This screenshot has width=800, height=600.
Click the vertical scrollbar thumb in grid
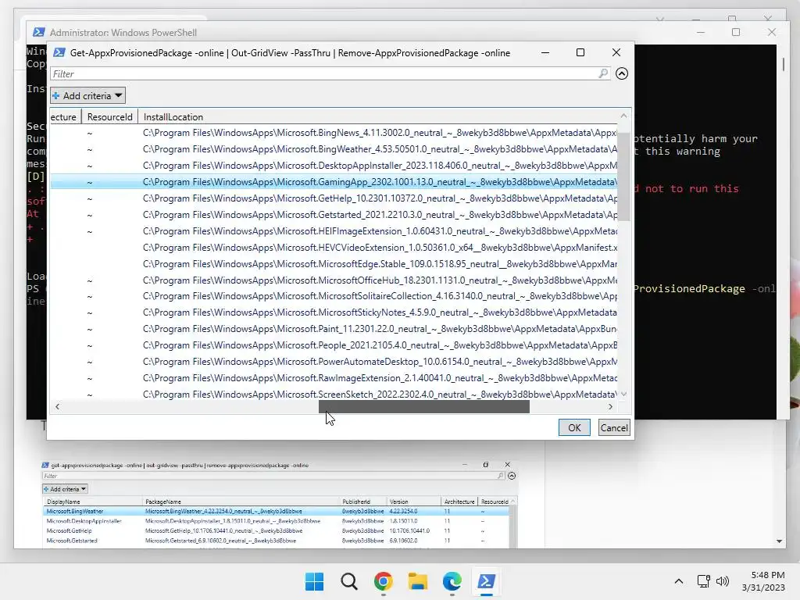pos(623,176)
